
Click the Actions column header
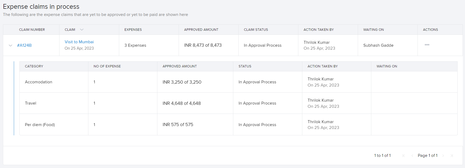430,30
